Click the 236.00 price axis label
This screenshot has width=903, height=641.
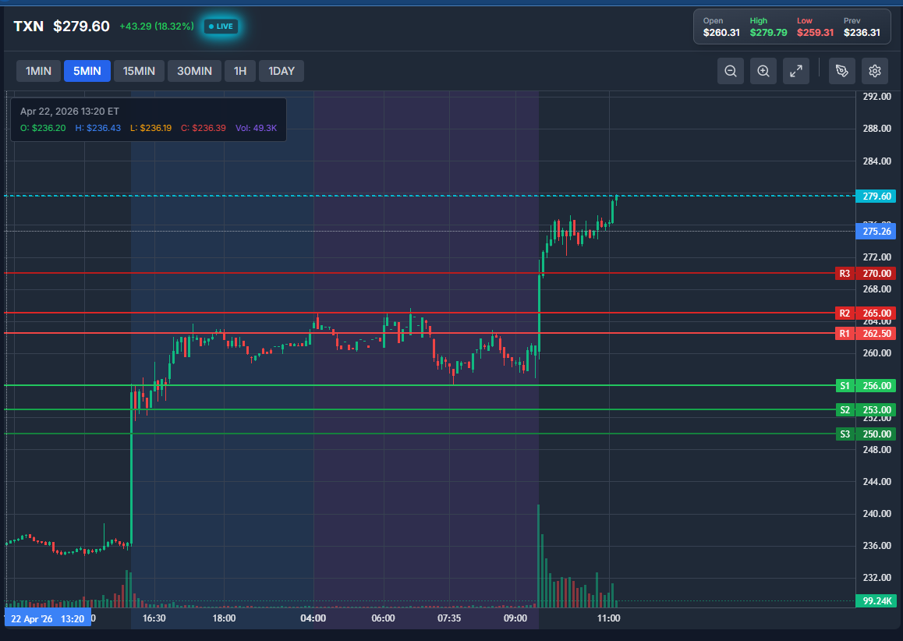click(x=876, y=545)
